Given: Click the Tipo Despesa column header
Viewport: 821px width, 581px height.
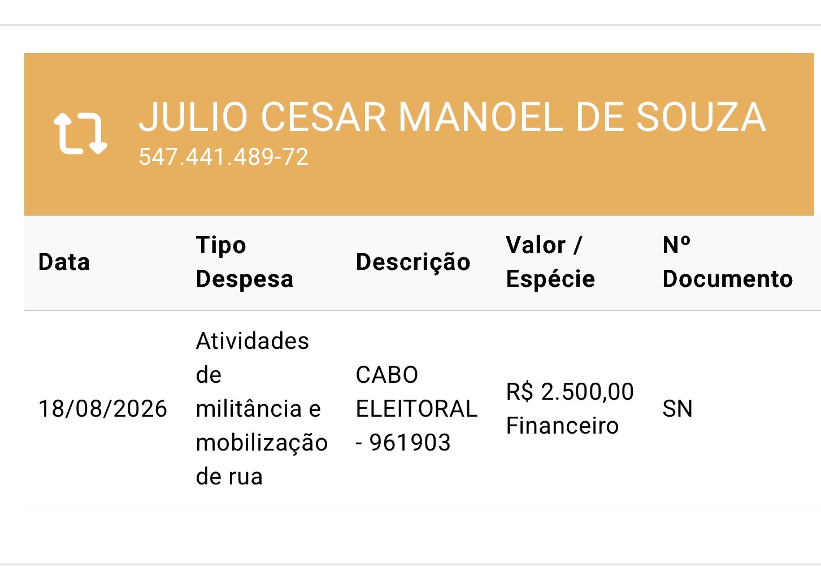Looking at the screenshot, I should point(244,262).
